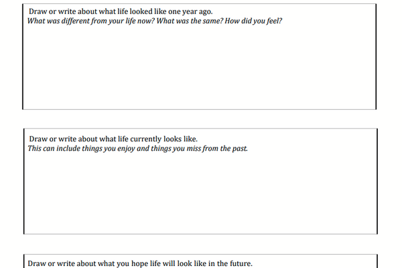Click the heading about what life currently looks like
Screen dimensions: 402x268
(x=113, y=139)
